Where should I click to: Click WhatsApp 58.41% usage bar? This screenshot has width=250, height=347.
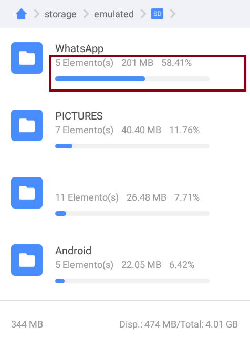(132, 79)
